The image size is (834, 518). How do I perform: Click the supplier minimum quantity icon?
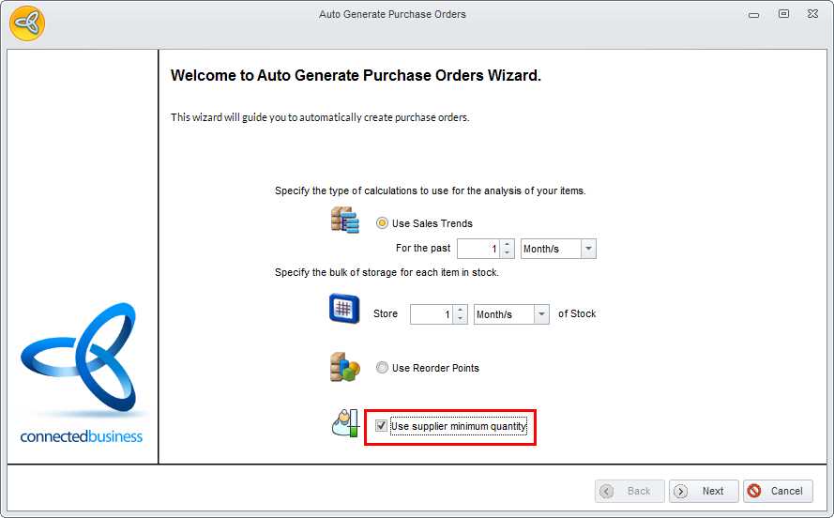click(x=344, y=424)
